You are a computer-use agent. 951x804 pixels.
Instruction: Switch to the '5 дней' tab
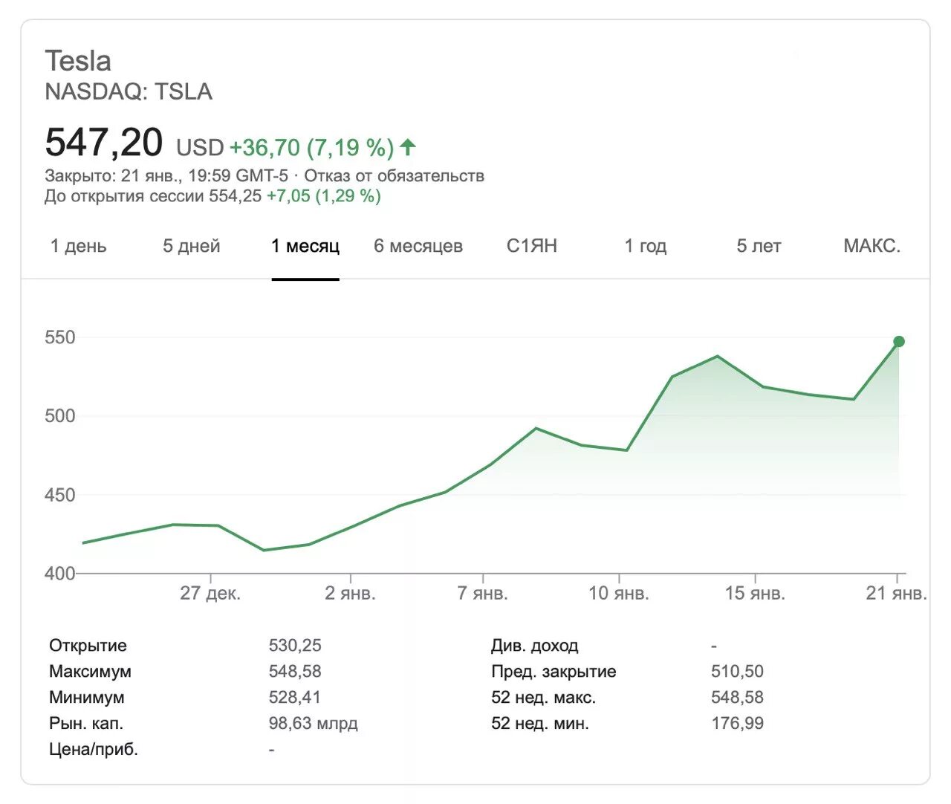click(192, 246)
